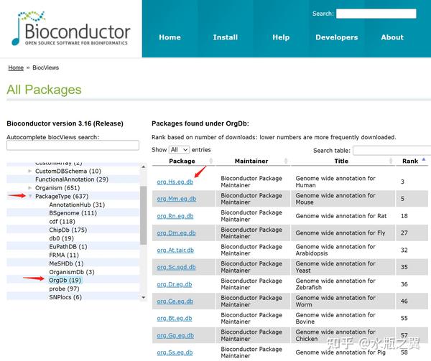Click the Package column sort icon
Viewport: 431px width, 361px height.
[210, 161]
